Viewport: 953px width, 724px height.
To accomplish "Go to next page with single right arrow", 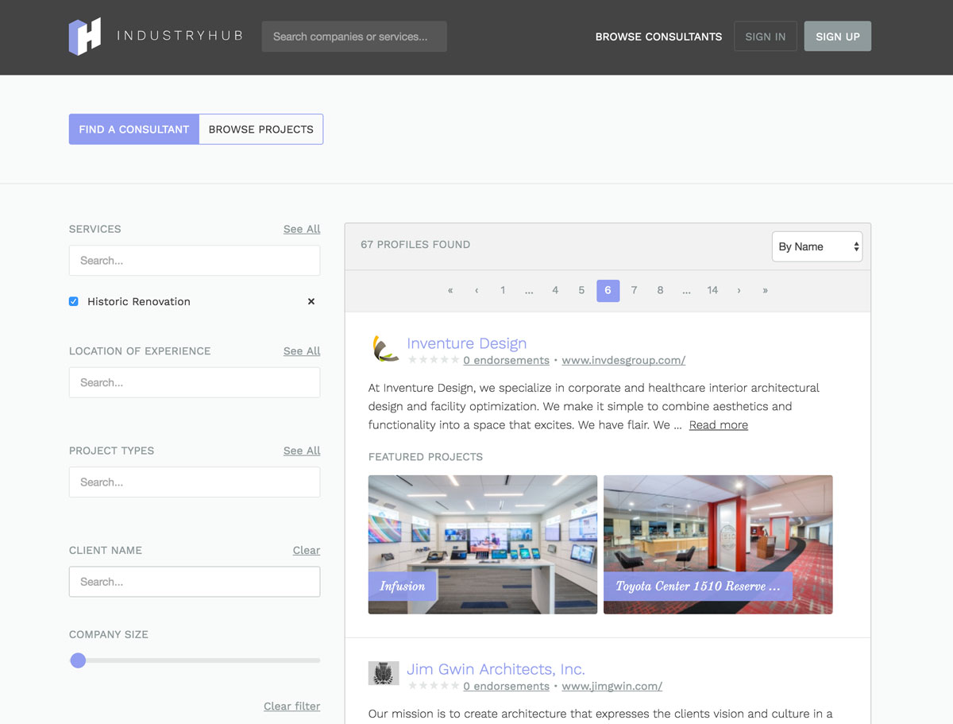I will 739,290.
